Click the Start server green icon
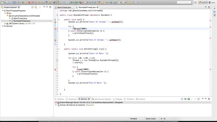This screenshot has width=217, height=122. point(189,99)
